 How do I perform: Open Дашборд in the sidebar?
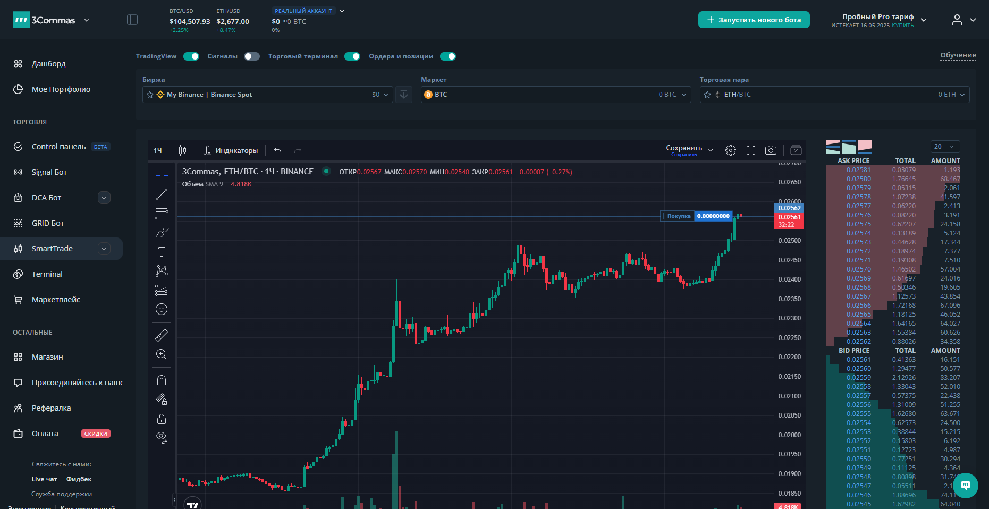pyautogui.click(x=49, y=64)
